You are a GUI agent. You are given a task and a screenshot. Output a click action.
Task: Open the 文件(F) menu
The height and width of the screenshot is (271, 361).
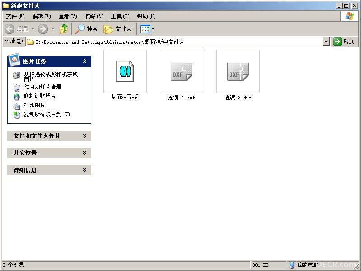pos(15,16)
